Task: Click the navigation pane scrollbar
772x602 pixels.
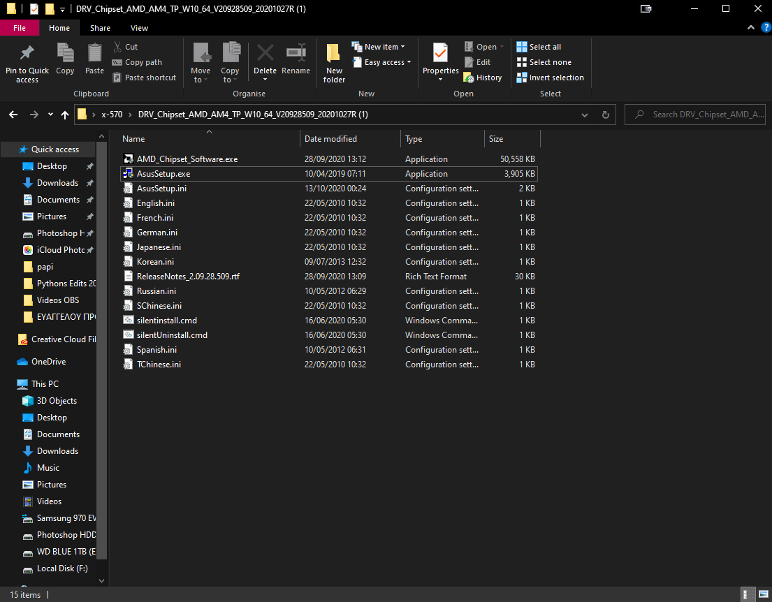Action: click(101, 351)
